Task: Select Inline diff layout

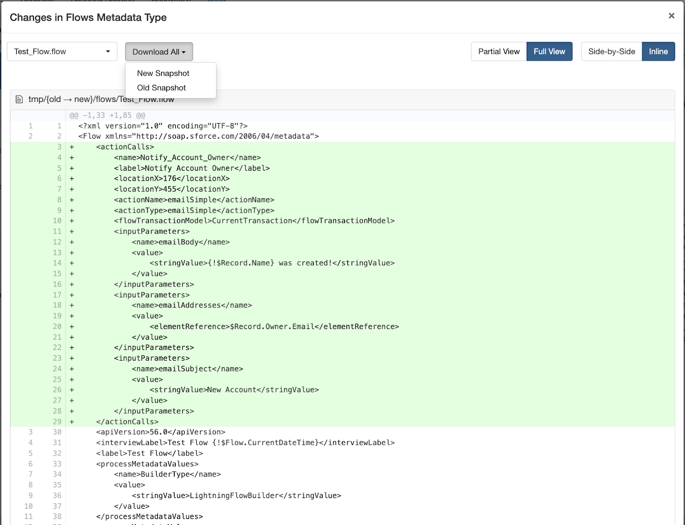Action: coord(658,51)
